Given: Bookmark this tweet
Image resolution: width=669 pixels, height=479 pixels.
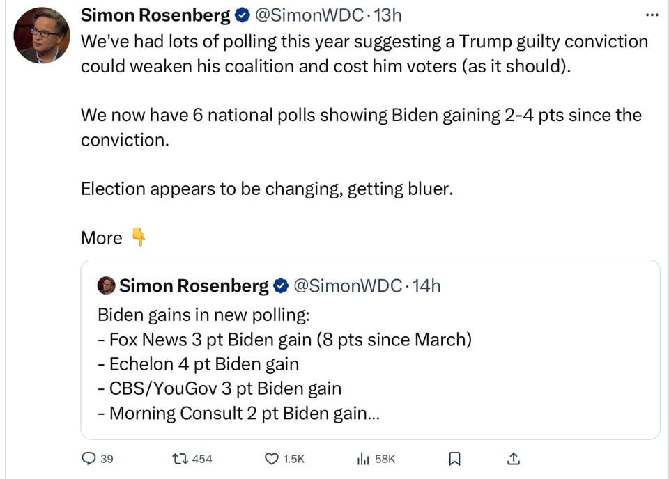Looking at the screenshot, I should (454, 458).
